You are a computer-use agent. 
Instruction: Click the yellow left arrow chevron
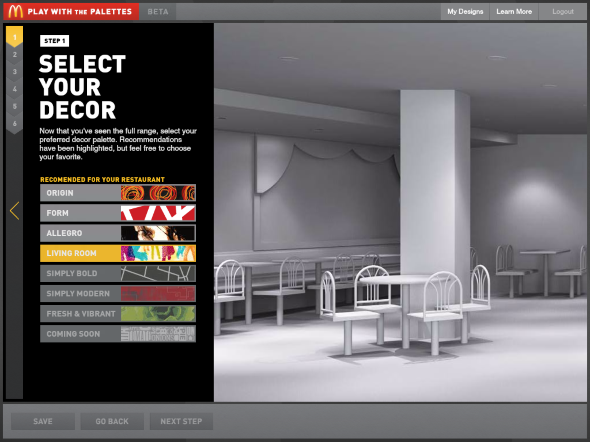coord(15,211)
